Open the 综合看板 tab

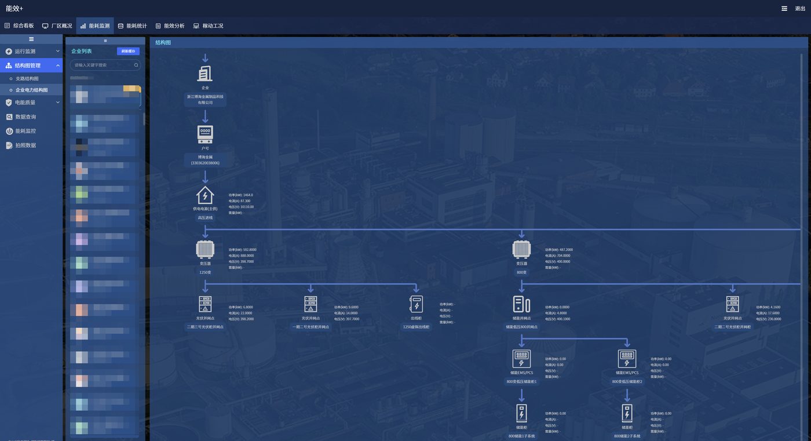19,26
